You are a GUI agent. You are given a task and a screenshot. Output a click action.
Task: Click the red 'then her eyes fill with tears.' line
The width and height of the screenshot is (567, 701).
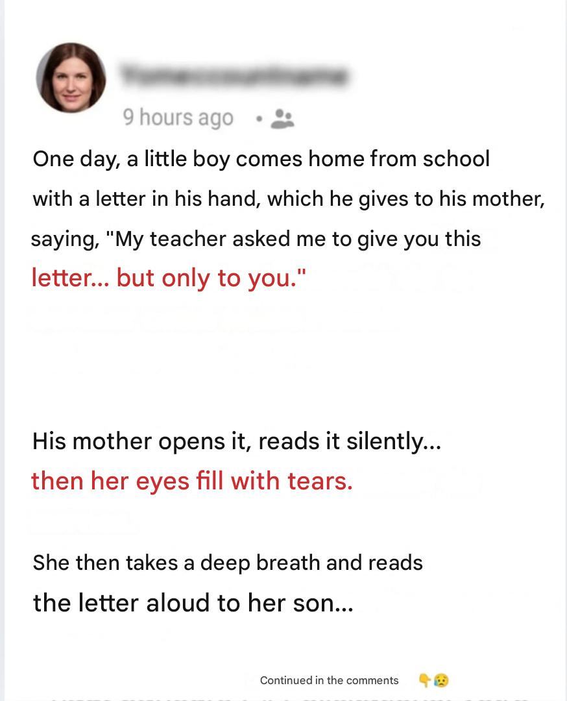(x=192, y=481)
